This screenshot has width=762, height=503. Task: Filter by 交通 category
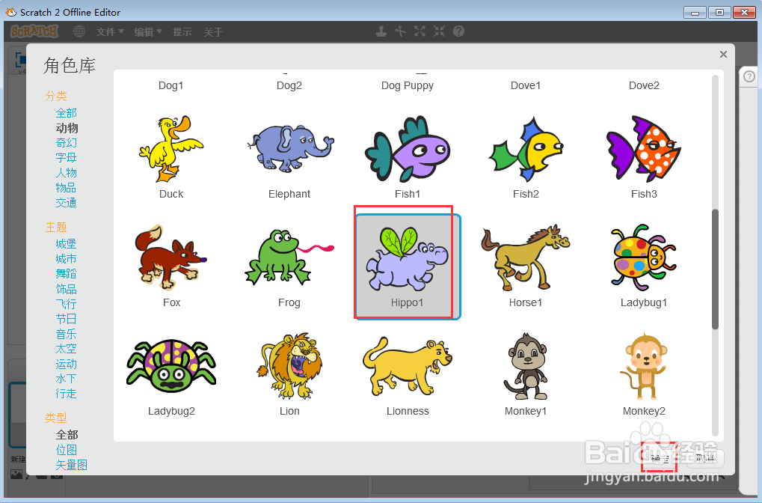coord(66,203)
